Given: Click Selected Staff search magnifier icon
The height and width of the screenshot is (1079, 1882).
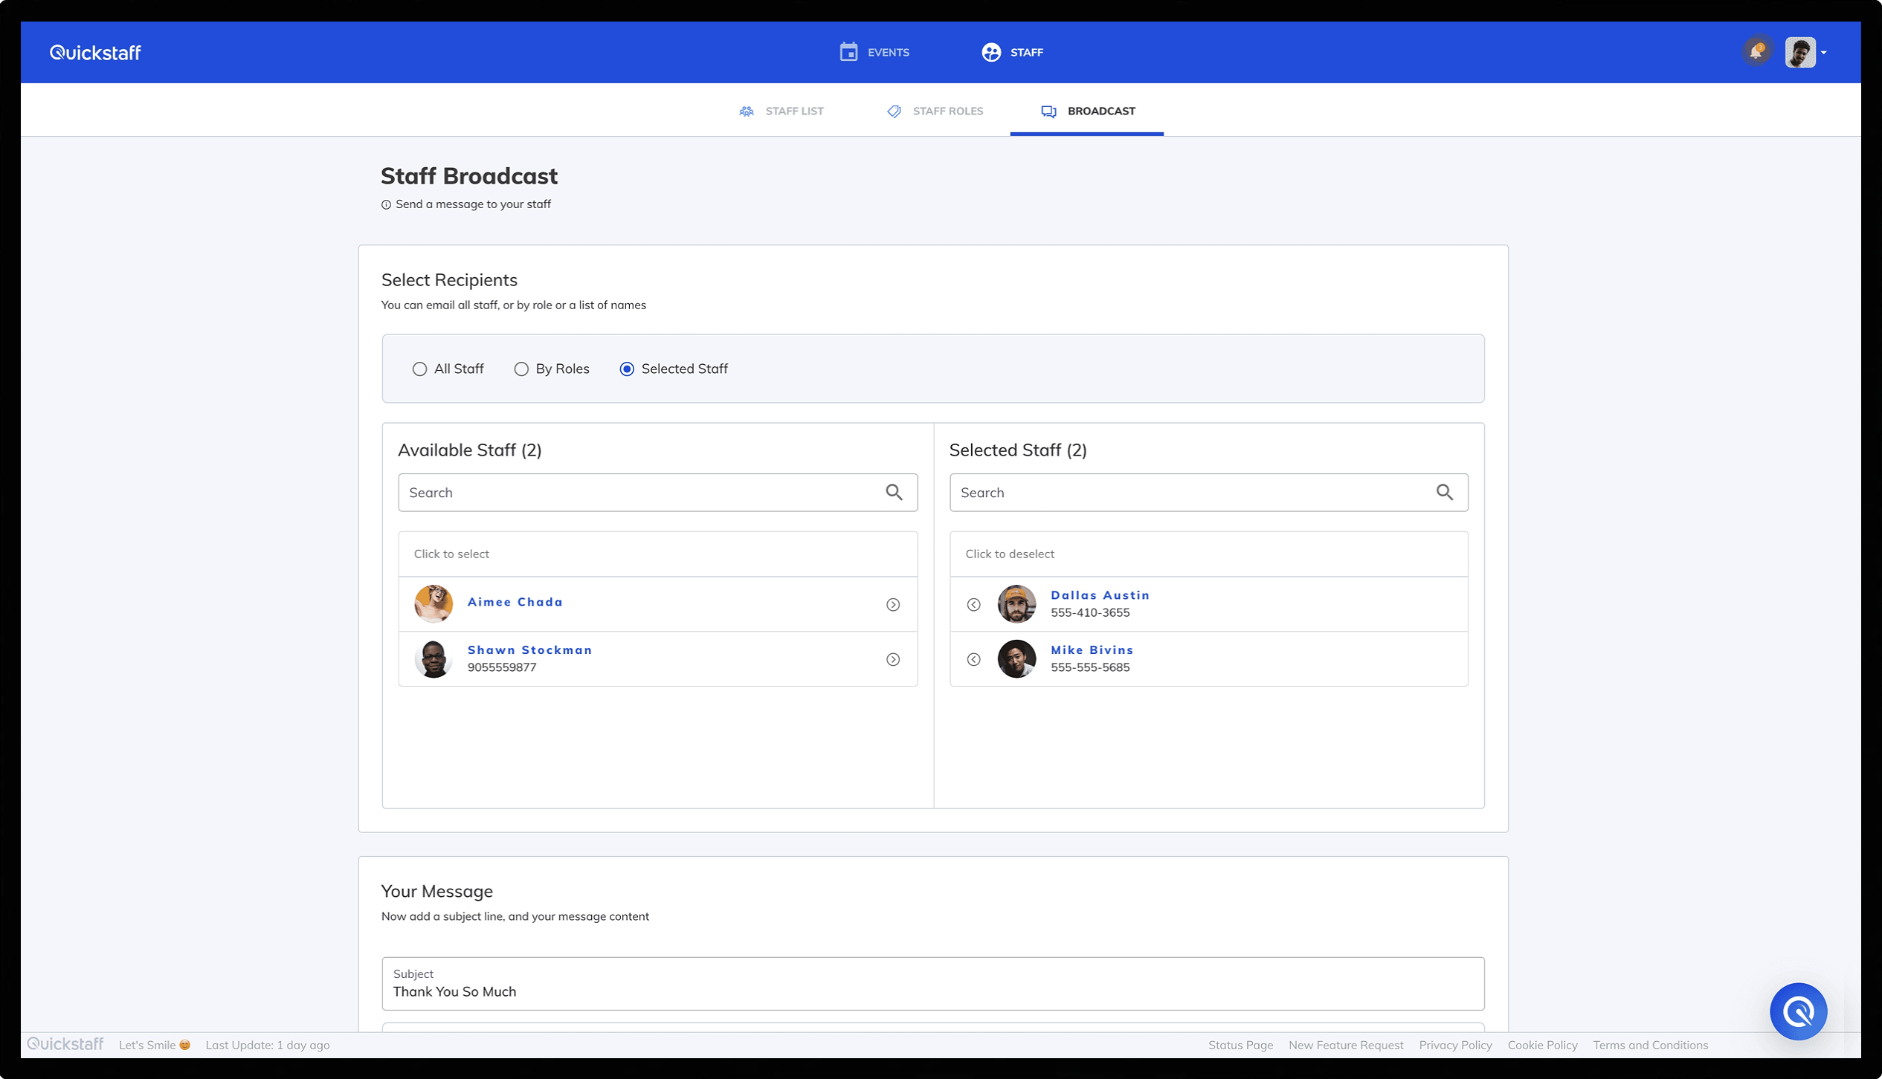Looking at the screenshot, I should 1444,492.
